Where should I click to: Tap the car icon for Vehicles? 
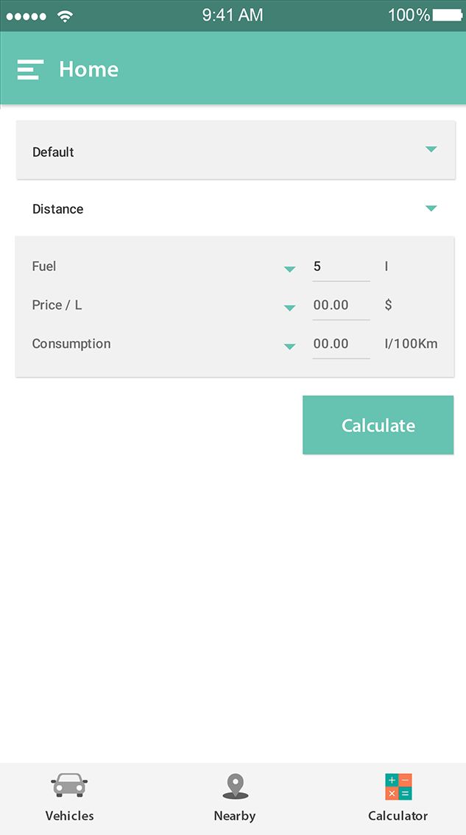69,786
